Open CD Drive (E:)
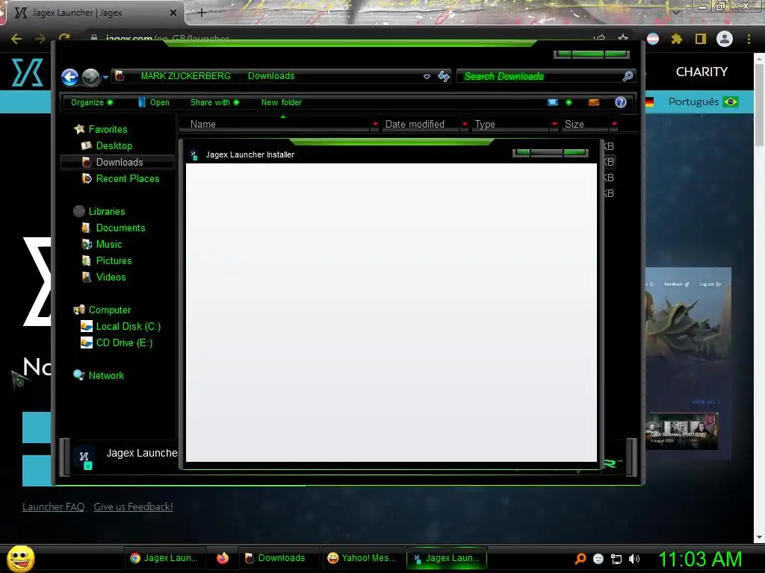Screen dimensions: 765x573 (124, 342)
